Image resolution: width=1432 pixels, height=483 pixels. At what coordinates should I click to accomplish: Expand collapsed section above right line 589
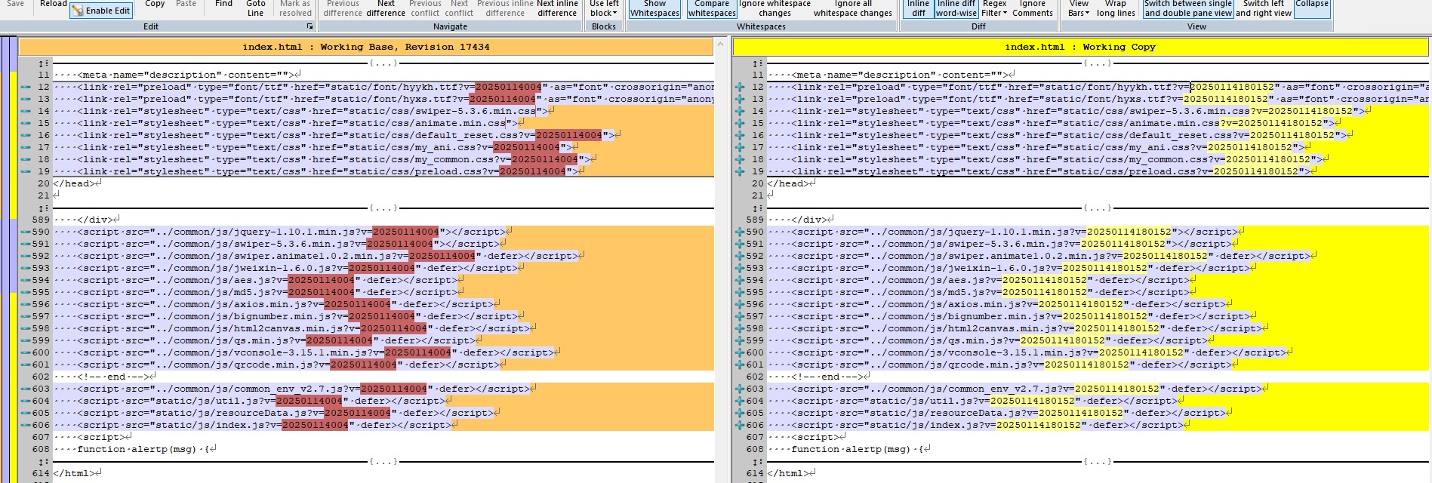click(757, 208)
